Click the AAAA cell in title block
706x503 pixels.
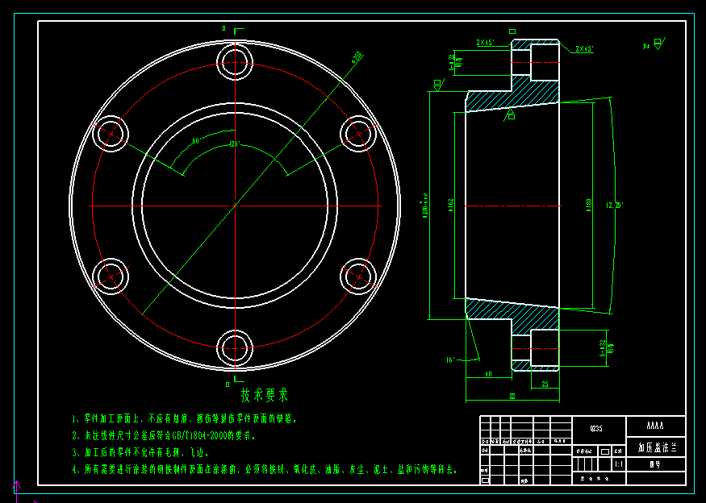pos(655,426)
